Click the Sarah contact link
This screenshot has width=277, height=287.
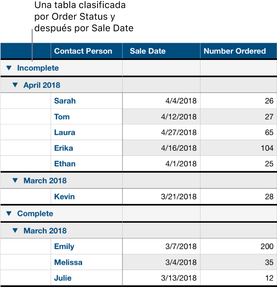65,101
